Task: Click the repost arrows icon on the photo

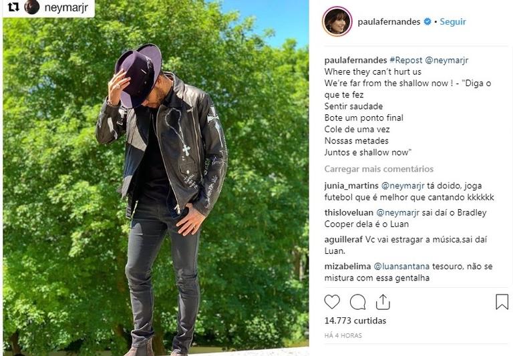Action: tap(13, 7)
